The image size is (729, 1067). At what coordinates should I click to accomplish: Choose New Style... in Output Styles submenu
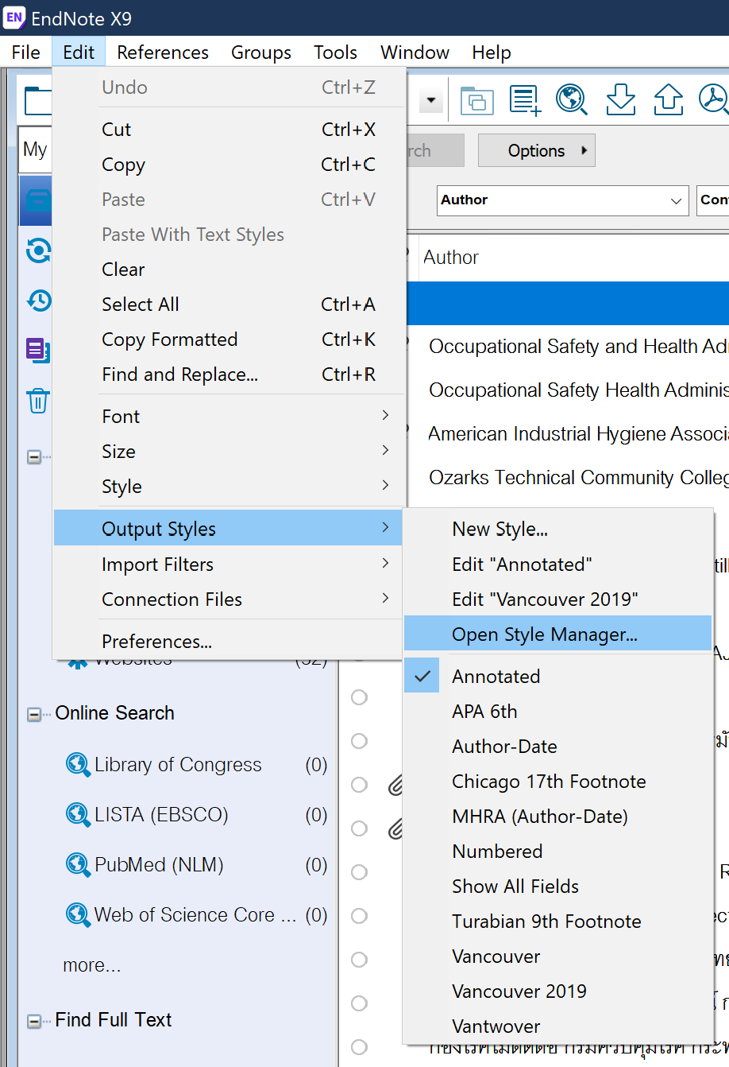pyautogui.click(x=557, y=530)
